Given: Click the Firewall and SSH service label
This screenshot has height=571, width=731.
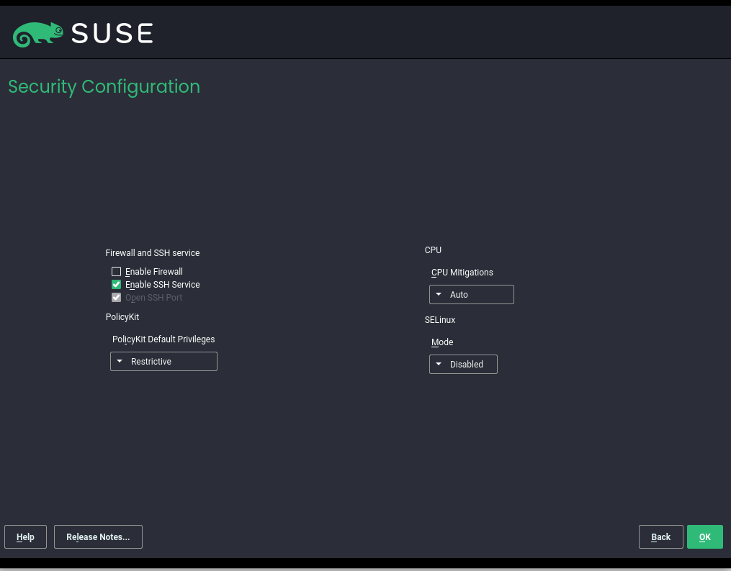Looking at the screenshot, I should 152,252.
